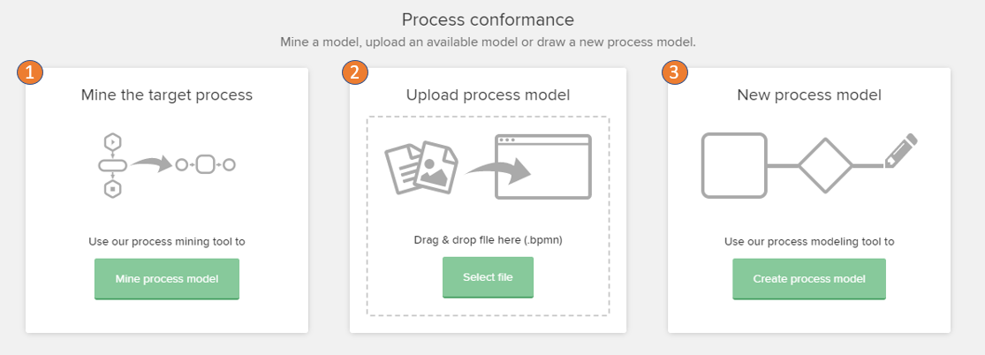Click the 'Process conformance' page title
Viewport: 985px width, 355px height.
coord(488,19)
